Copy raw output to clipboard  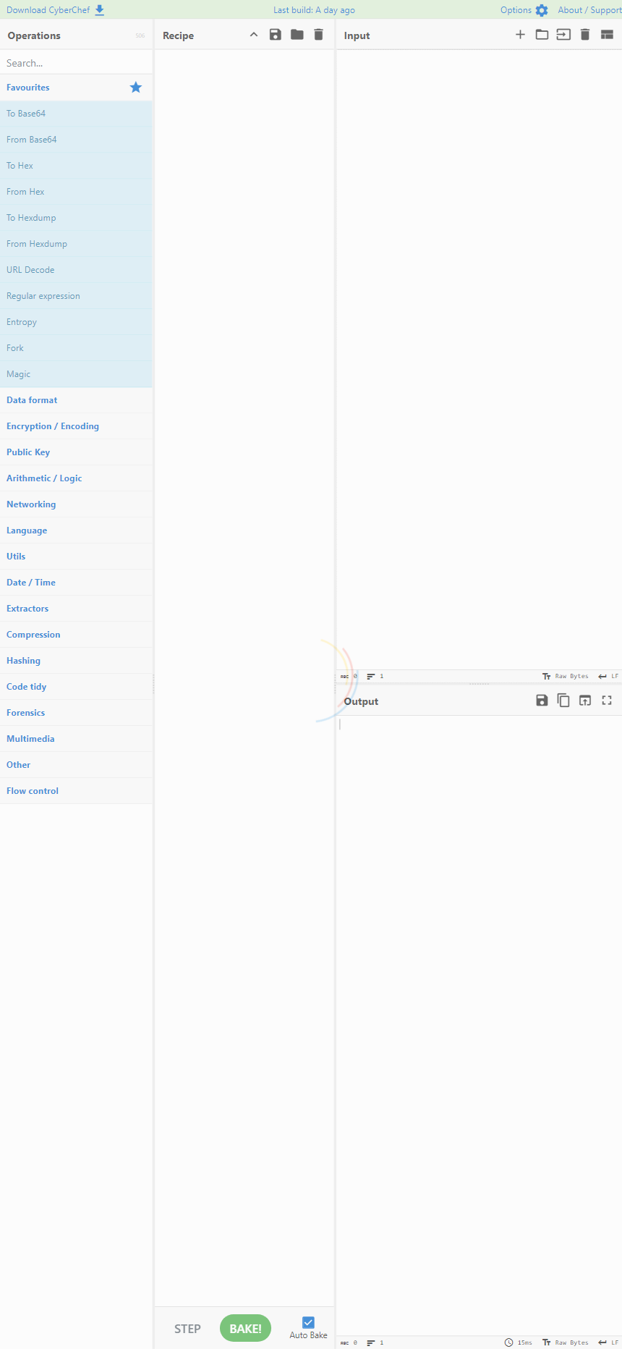pyautogui.click(x=563, y=701)
